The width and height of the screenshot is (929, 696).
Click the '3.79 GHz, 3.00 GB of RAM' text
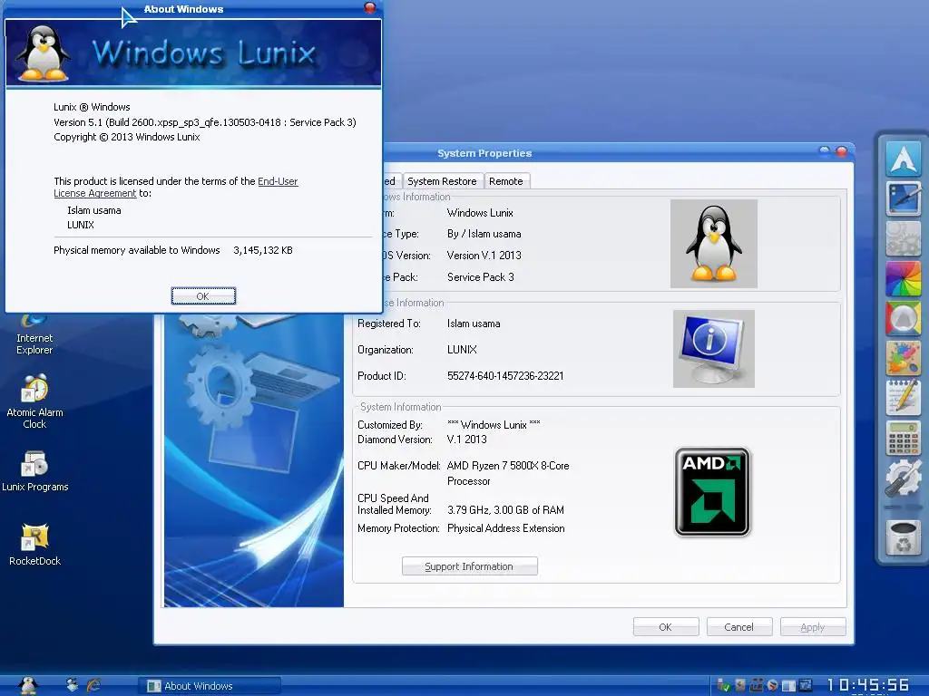click(505, 510)
